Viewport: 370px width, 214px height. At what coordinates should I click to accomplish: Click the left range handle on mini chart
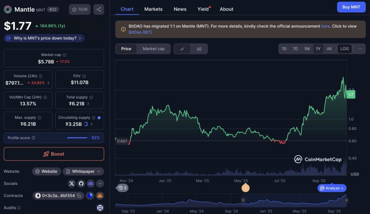243,200
